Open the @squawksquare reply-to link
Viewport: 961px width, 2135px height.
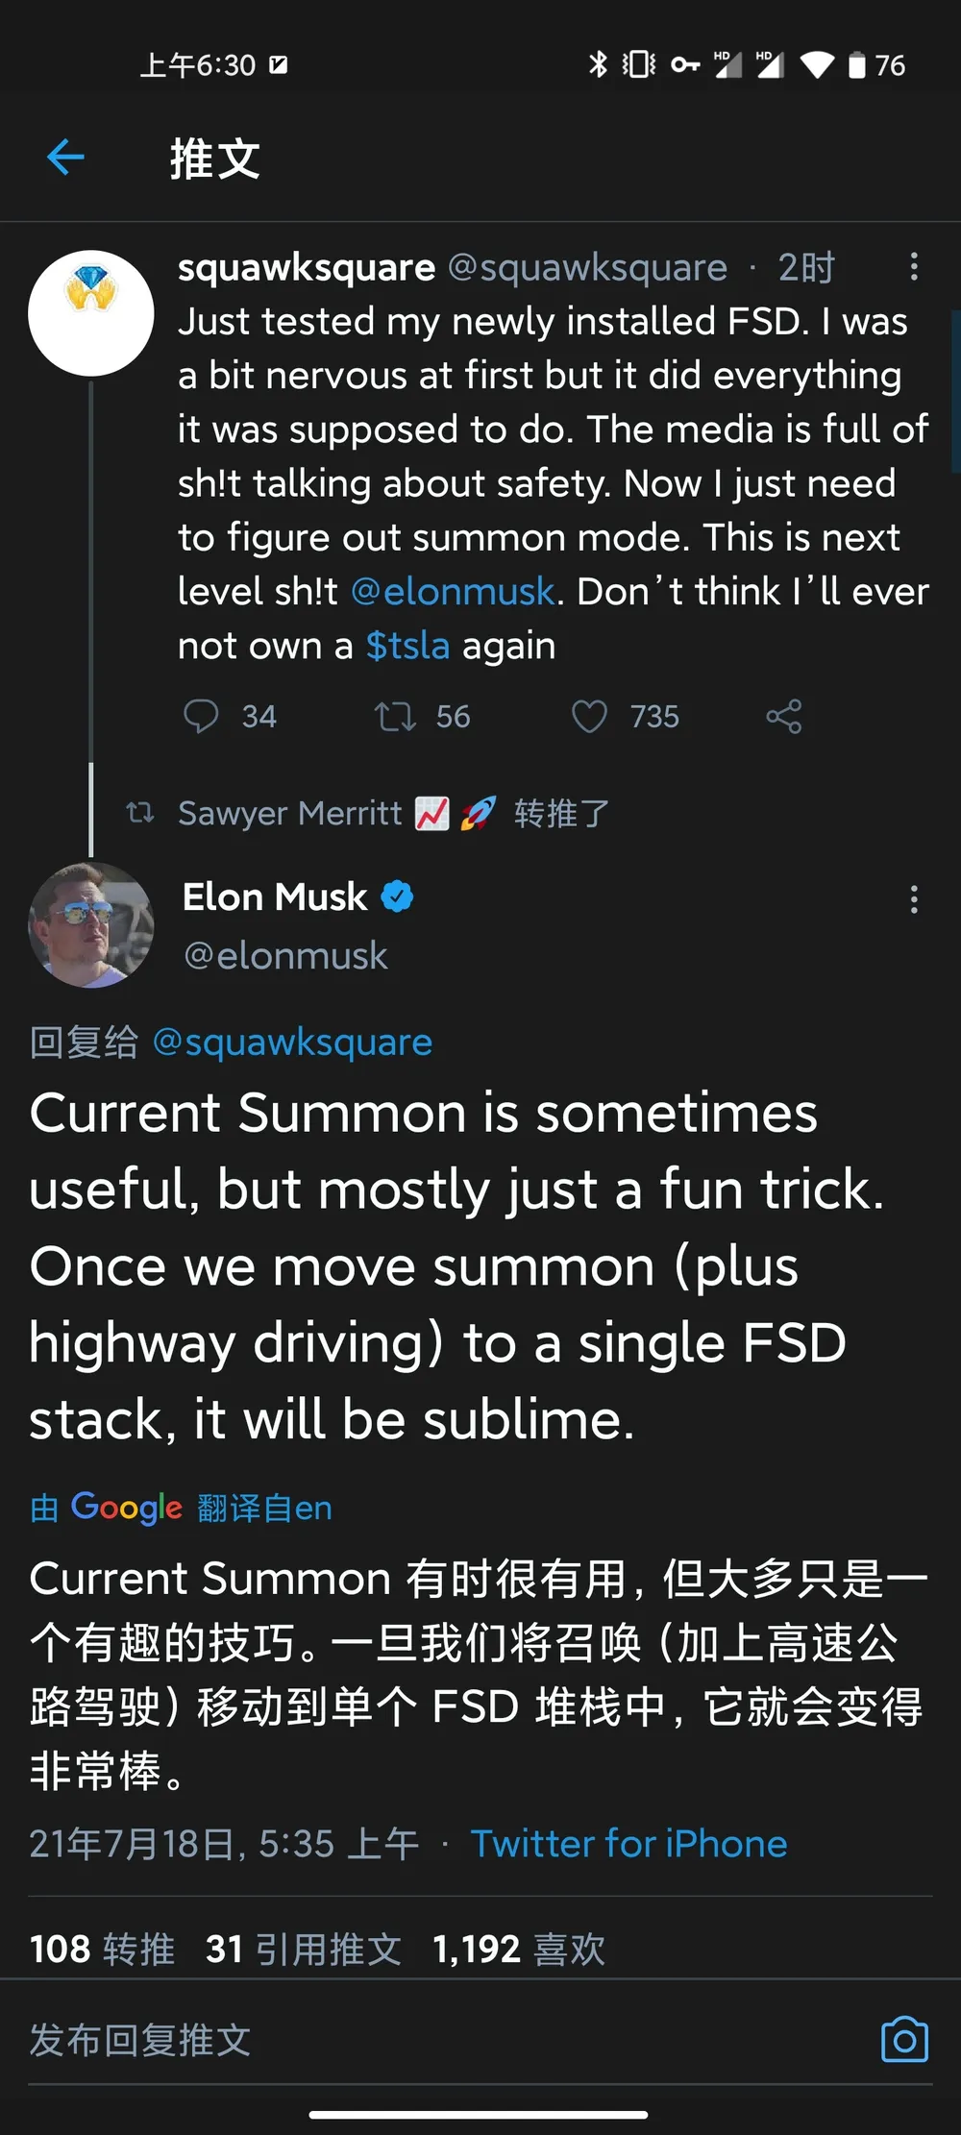tap(292, 1043)
